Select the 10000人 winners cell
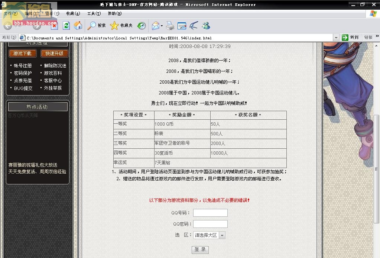The width and height of the screenshot is (380, 258). 249,153
